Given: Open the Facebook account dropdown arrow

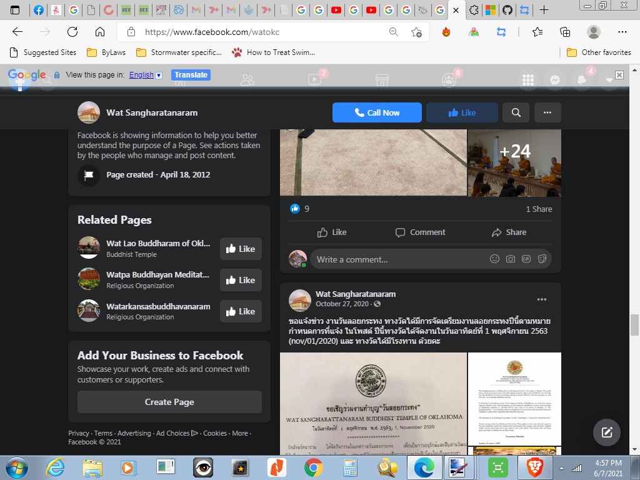Looking at the screenshot, I should 609,80.
